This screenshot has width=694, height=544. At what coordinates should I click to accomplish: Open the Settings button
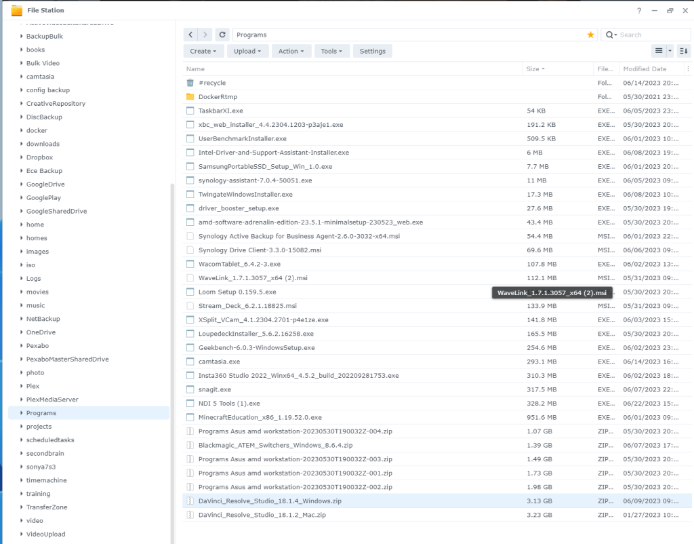click(x=373, y=51)
